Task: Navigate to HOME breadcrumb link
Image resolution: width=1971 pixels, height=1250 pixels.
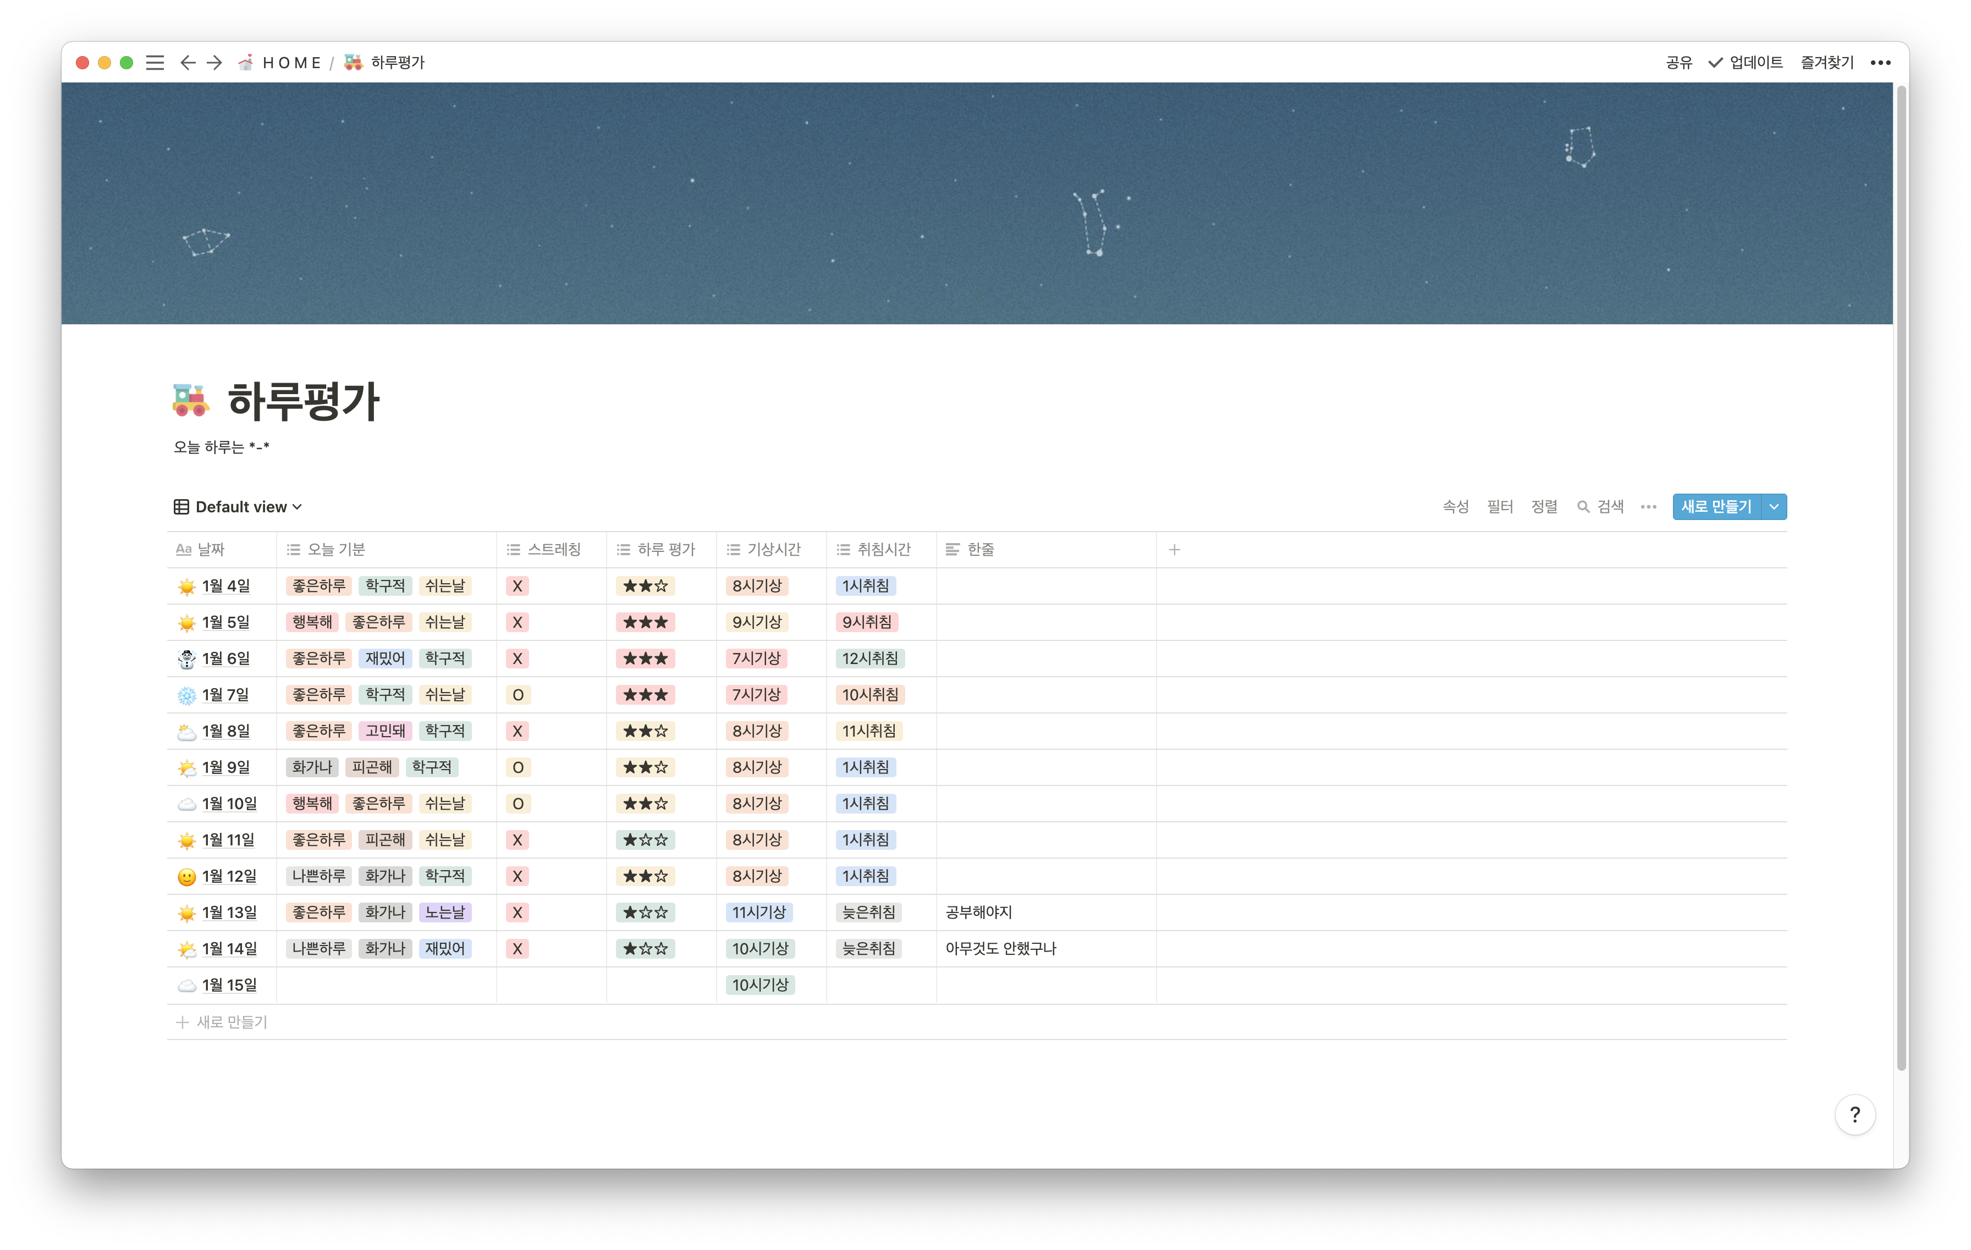Action: click(290, 63)
